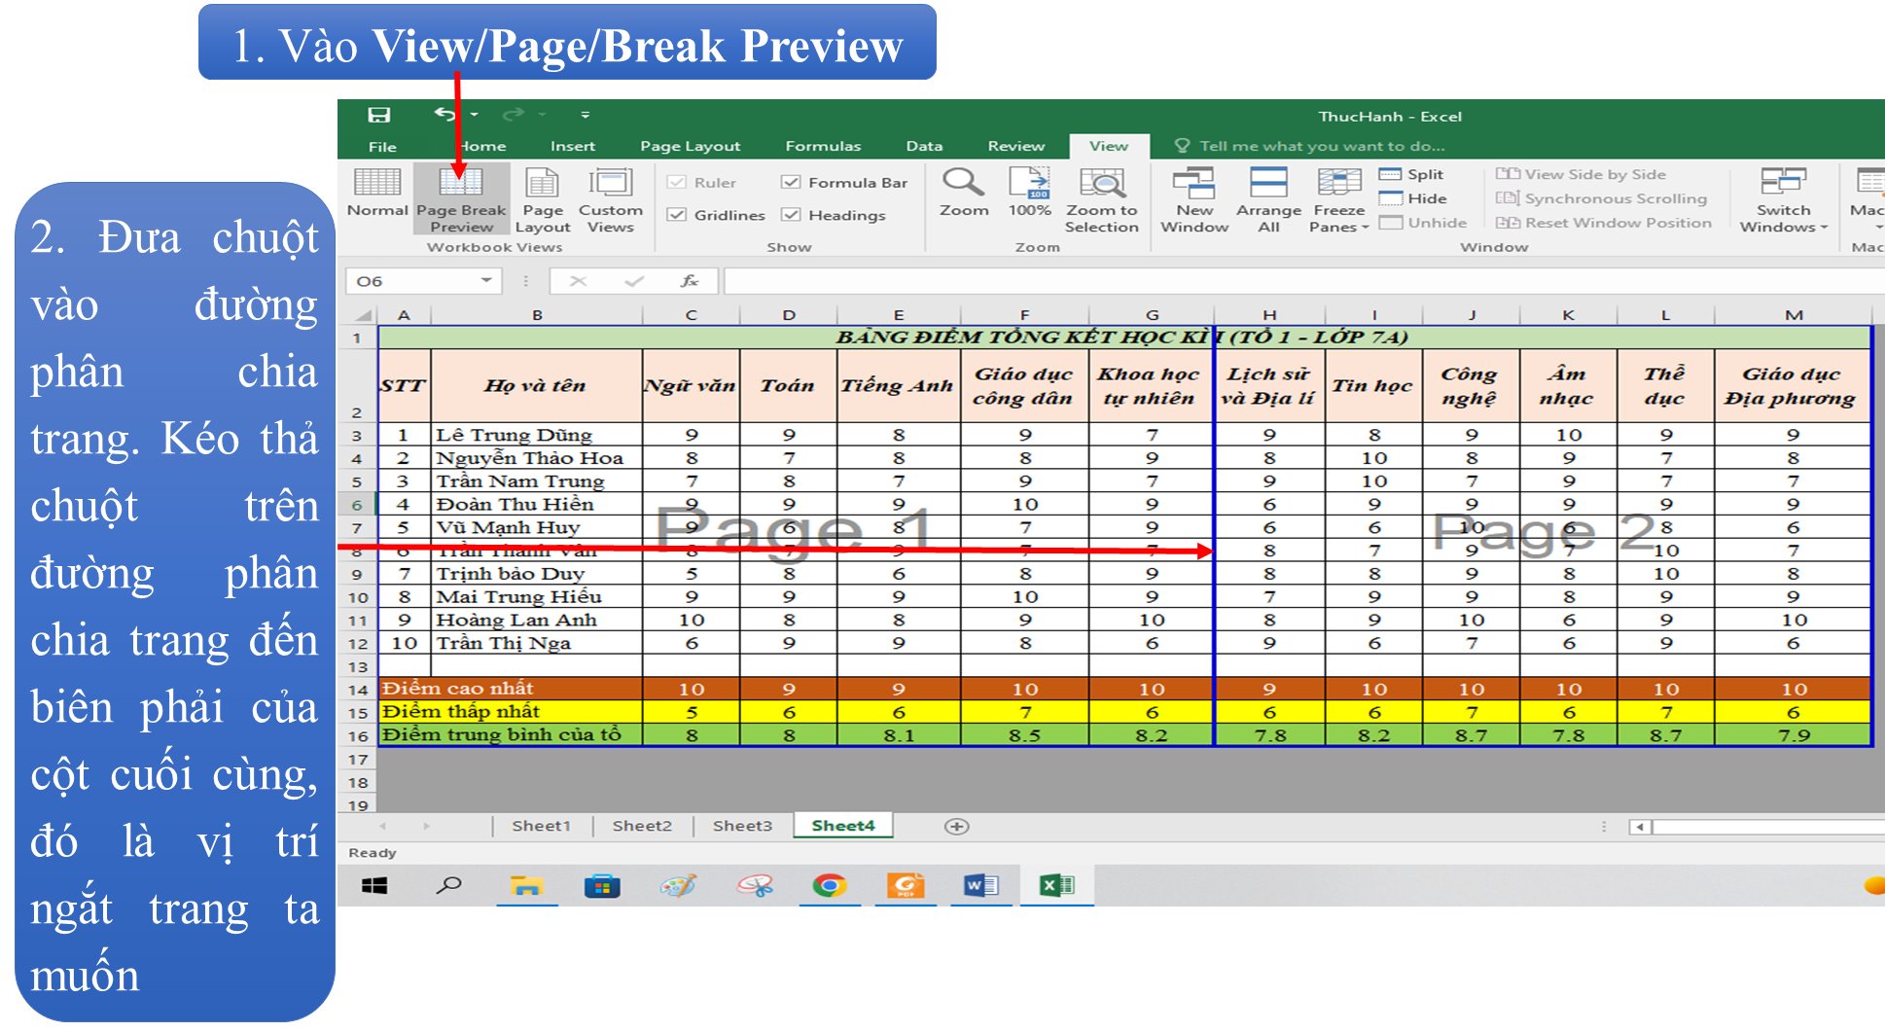The height and width of the screenshot is (1032, 1885).
Task: Set zoom to 100%
Action: 1029,193
